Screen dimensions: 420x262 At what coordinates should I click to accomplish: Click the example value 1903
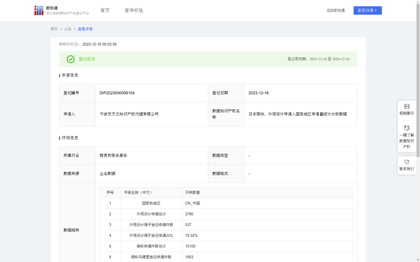[189, 257]
